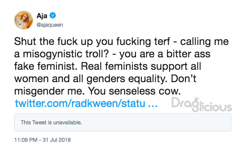246x148 pixels.
Task: Click the 31 Jul 2018 date
Action: [x=57, y=140]
